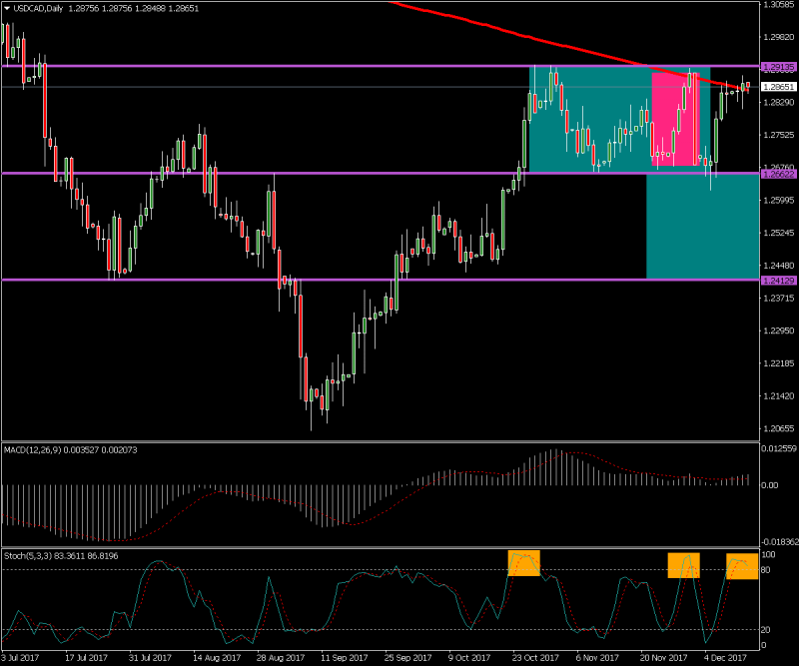This screenshot has height=666, width=799.
Task: Click the 11 Sep 2017 date label
Action: coord(341,658)
